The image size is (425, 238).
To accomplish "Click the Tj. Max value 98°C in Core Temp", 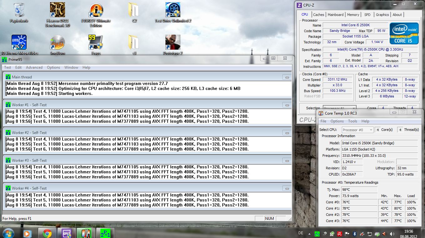I will (x=359, y=190).
